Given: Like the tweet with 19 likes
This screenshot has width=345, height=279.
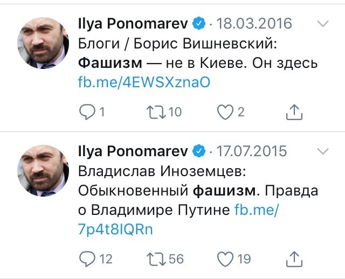Looking at the screenshot, I should 225,259.
